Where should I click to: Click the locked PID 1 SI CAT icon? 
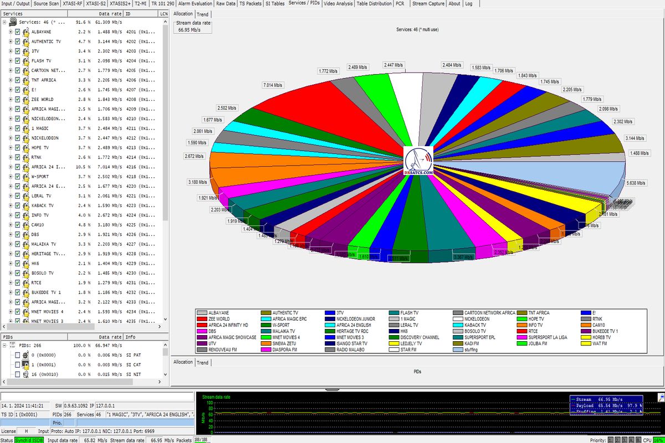click(x=25, y=365)
